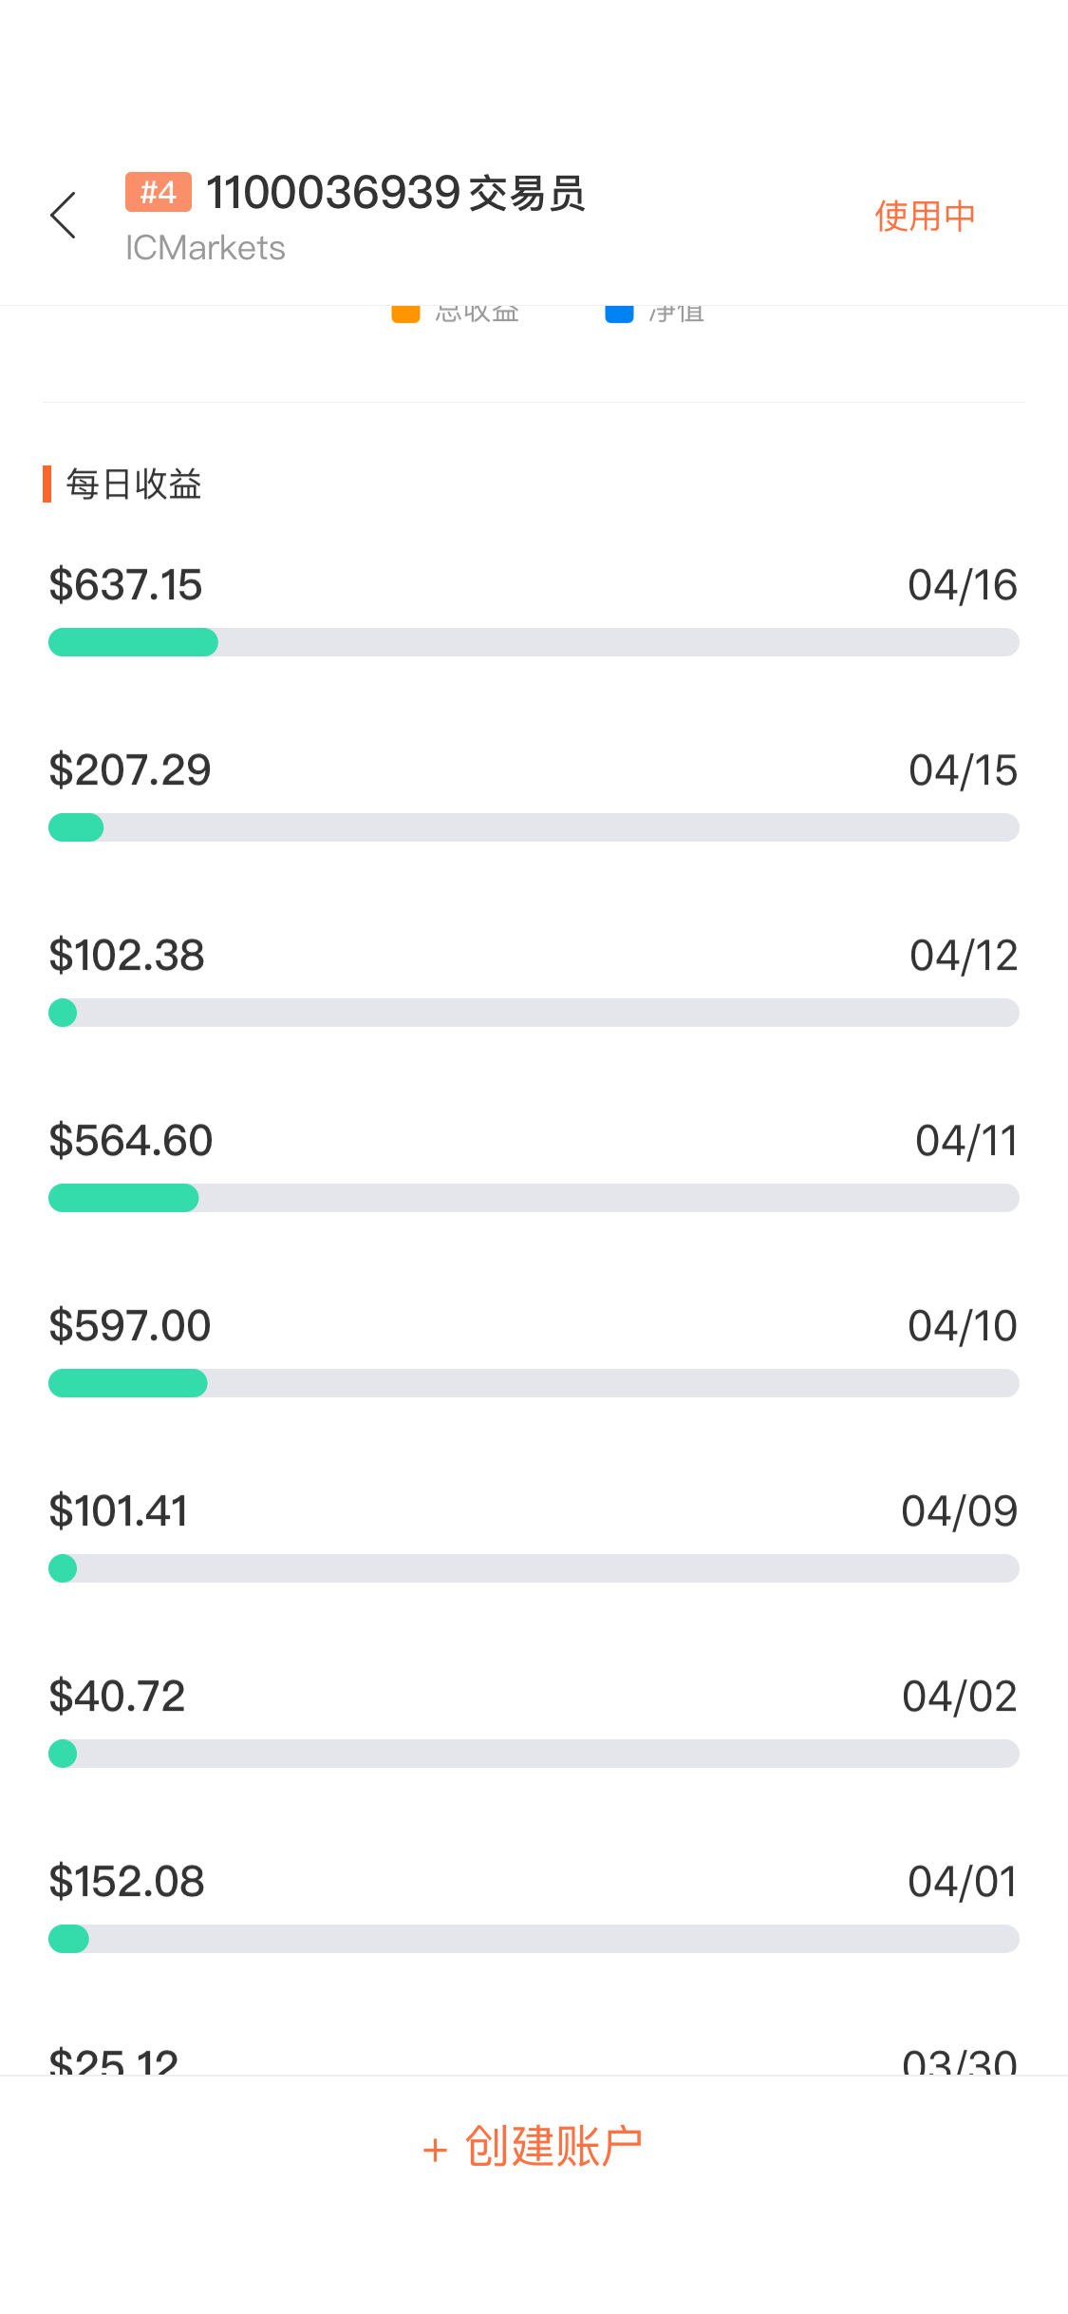Open account title 1100036939 交易员
The width and height of the screenshot is (1068, 2314).
click(x=396, y=193)
